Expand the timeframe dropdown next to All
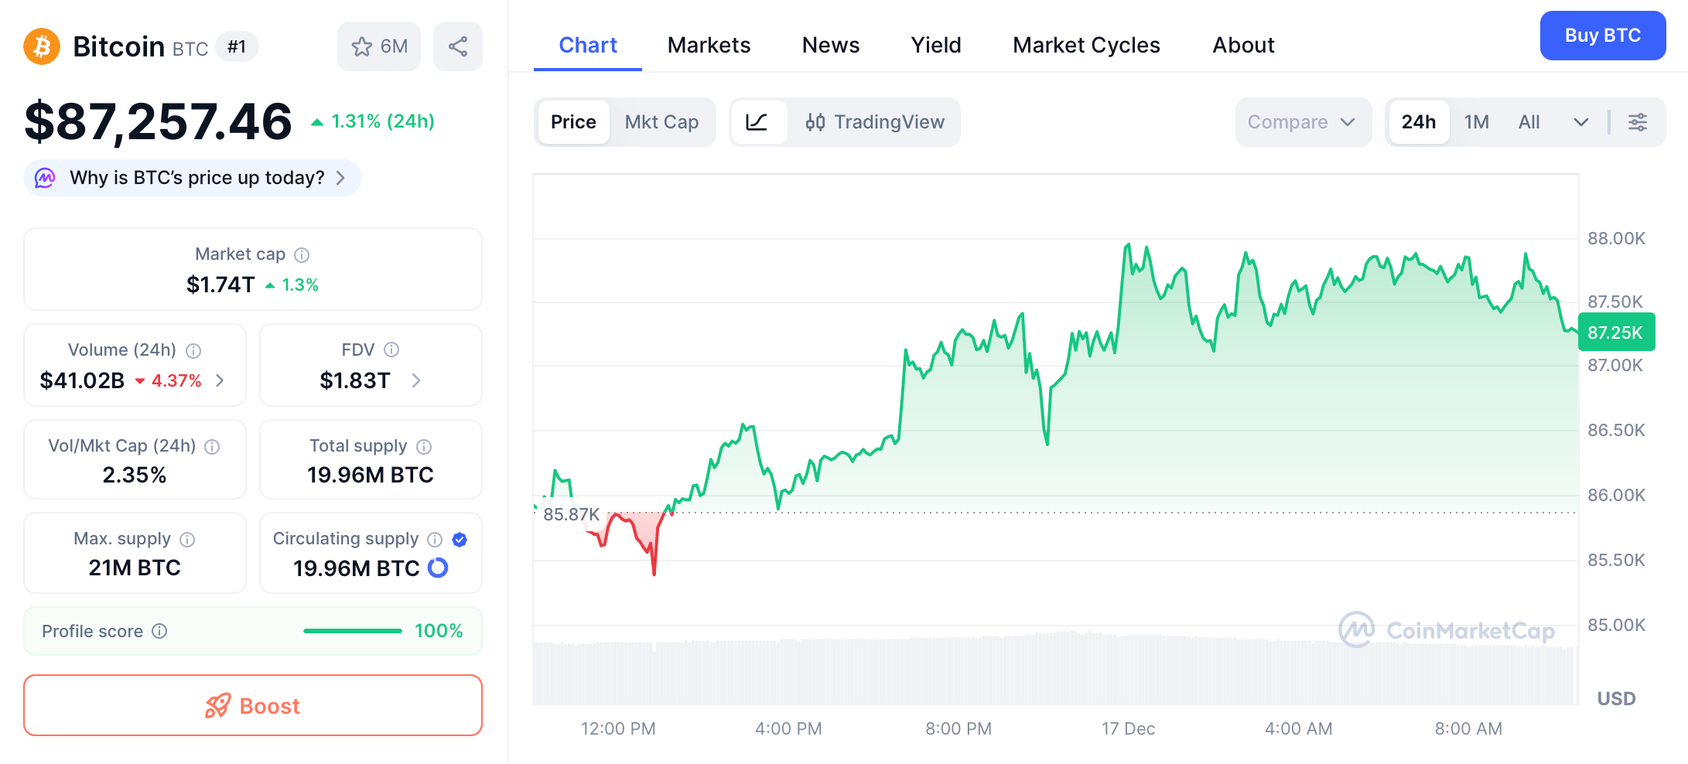 [x=1580, y=121]
